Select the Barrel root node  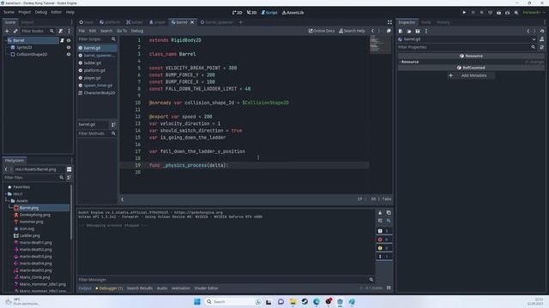point(19,40)
